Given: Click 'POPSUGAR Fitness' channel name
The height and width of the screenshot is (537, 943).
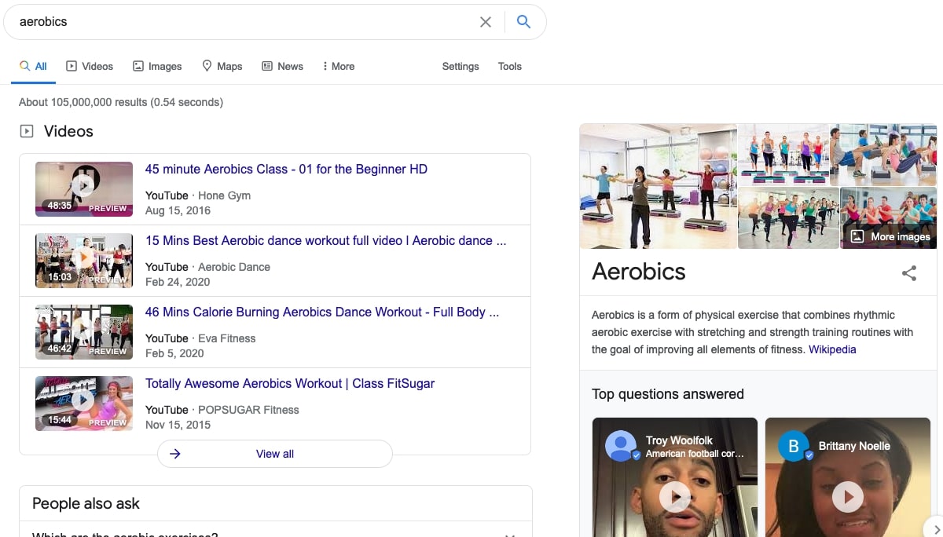Looking at the screenshot, I should pyautogui.click(x=249, y=410).
